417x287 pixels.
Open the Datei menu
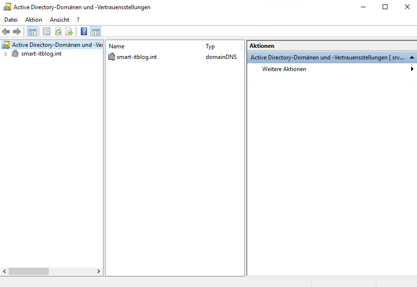(x=11, y=20)
